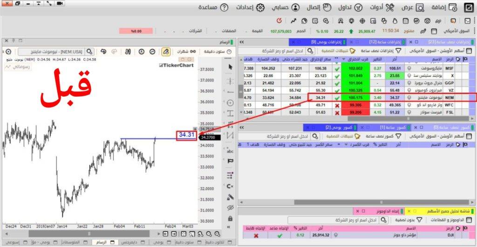Open كسور نصف ساعة filter dropdown

[x=383, y=136]
